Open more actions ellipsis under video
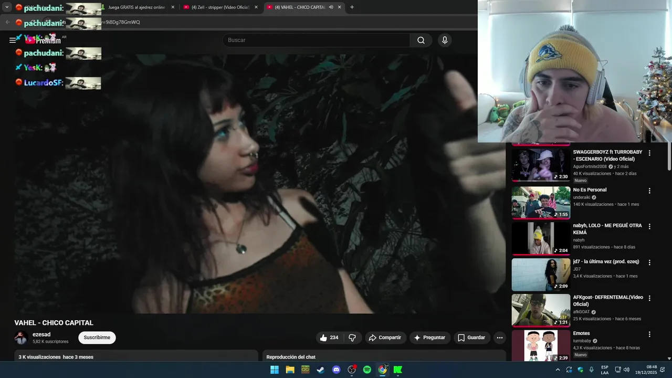672x378 pixels. [x=500, y=338]
